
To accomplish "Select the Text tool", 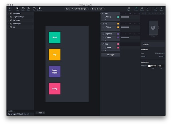I will click(34, 9).
